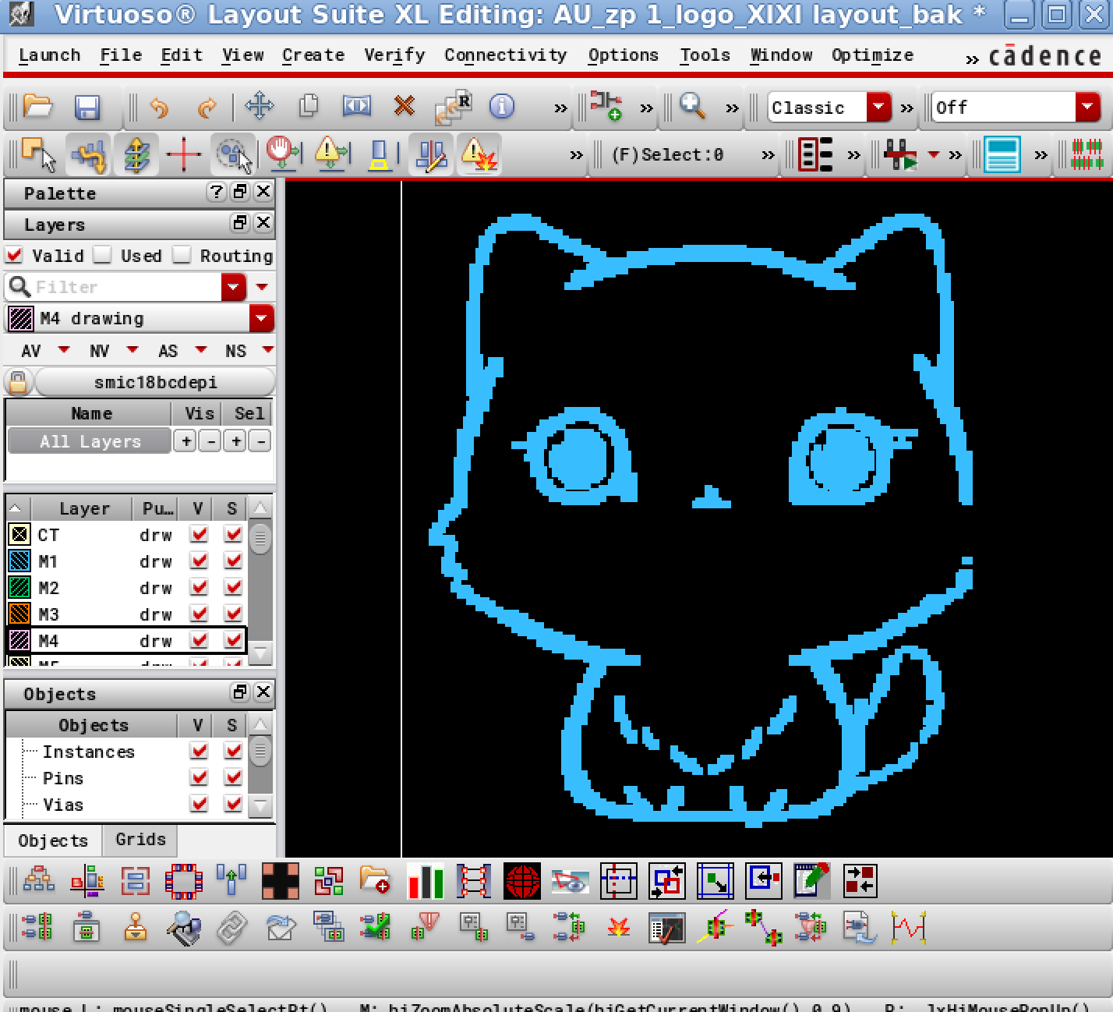Toggle visibility of Instances objects
Screen dimensions: 1113x1012
coord(199,751)
